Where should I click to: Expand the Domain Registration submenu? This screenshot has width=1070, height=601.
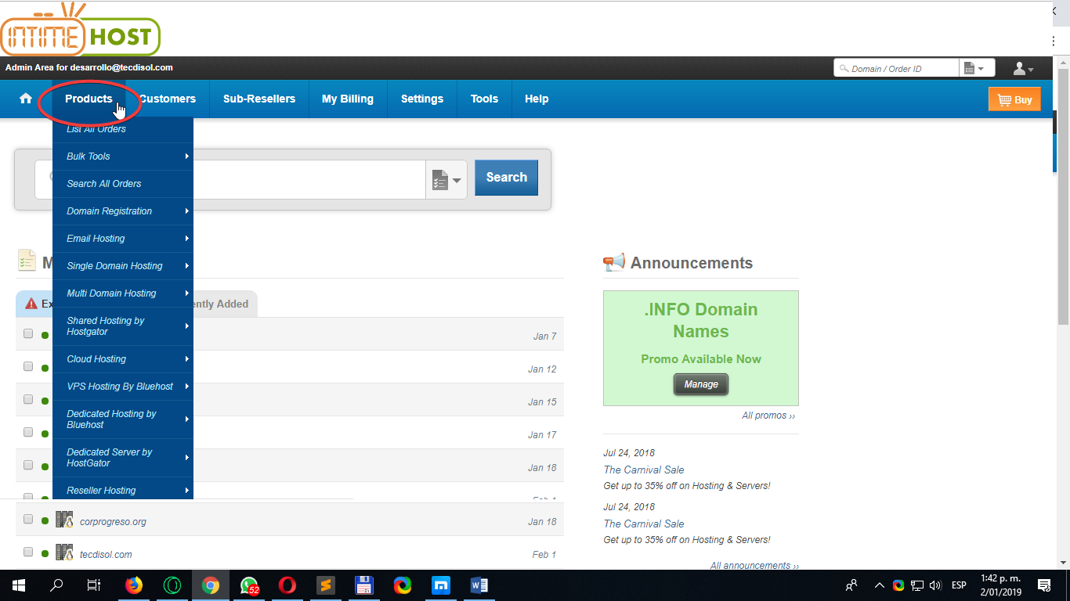(122, 211)
